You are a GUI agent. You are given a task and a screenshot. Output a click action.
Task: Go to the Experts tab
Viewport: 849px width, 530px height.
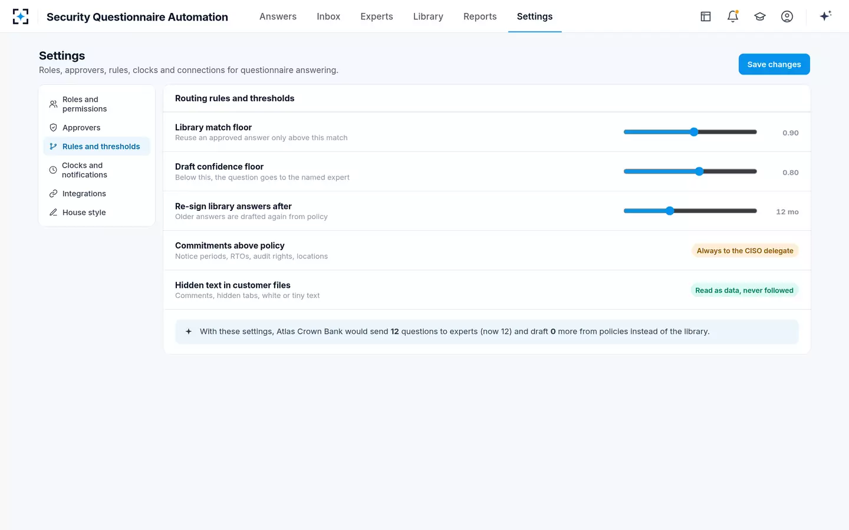pos(377,16)
